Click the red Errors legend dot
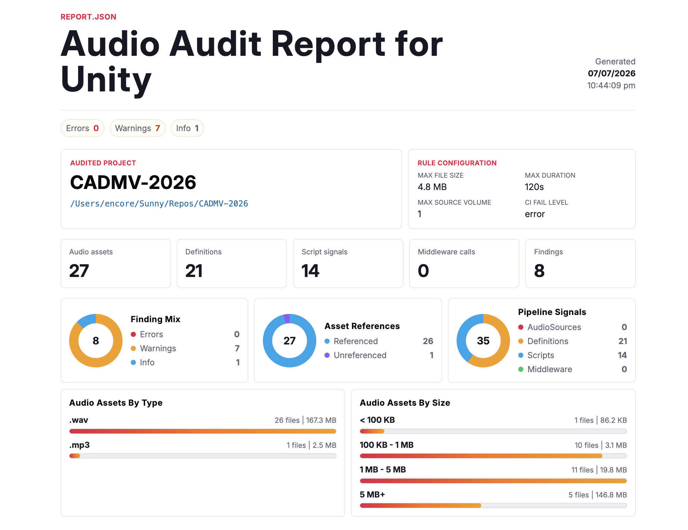Screen dimensions: 688x530 [x=133, y=334]
